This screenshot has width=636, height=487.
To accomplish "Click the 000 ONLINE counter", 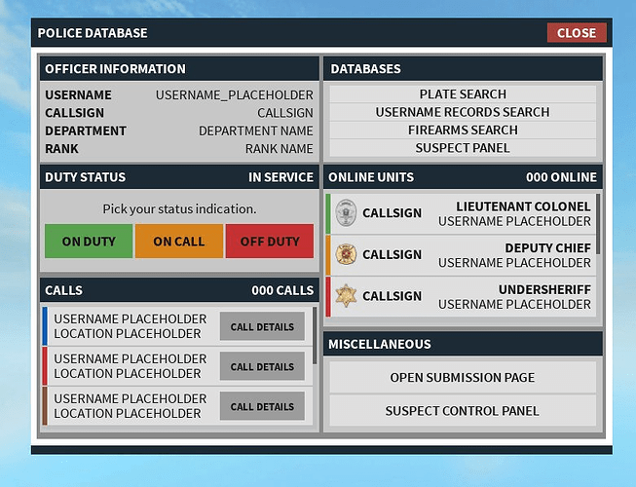I will (x=561, y=177).
